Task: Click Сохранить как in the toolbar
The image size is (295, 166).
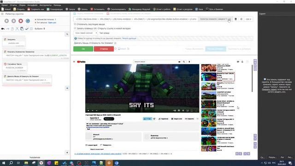Action: click(x=35, y=9)
